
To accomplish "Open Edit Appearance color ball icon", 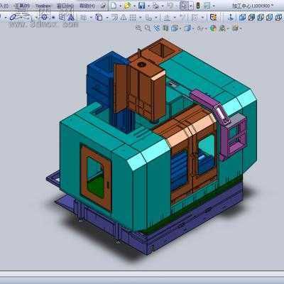I will (213, 28).
